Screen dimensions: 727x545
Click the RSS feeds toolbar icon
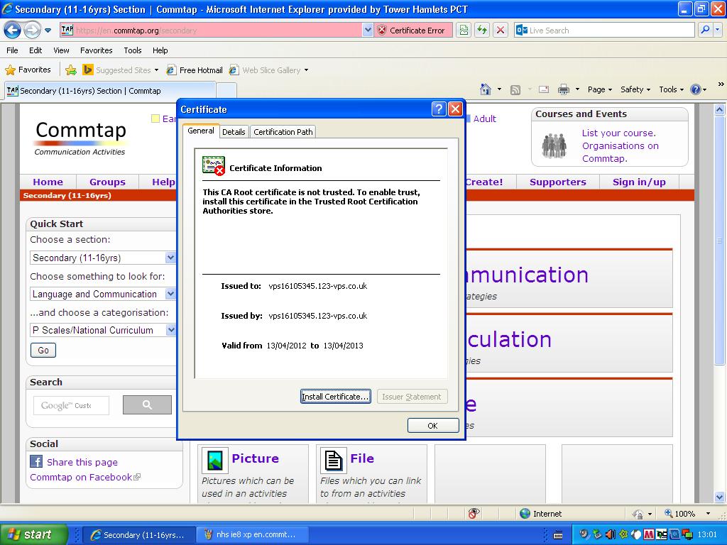tap(515, 90)
